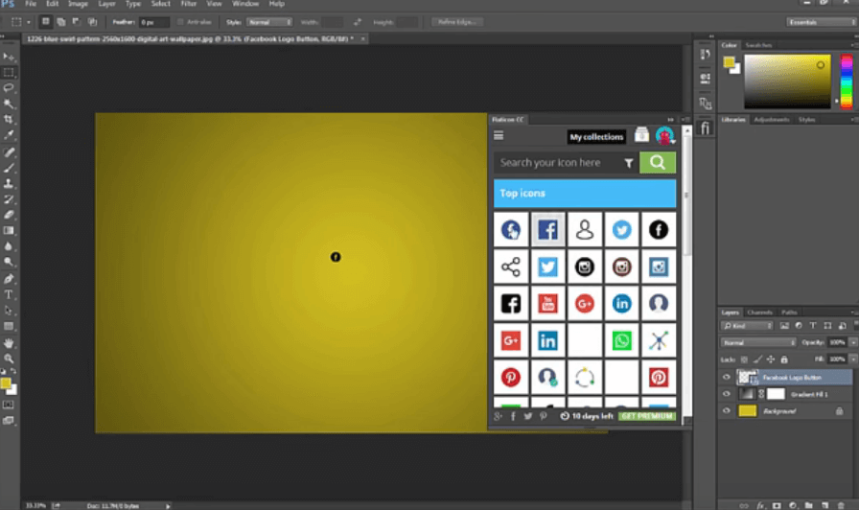Screen dimensions: 859x510
Task: Select the Brush tool
Action: pyautogui.click(x=9, y=168)
